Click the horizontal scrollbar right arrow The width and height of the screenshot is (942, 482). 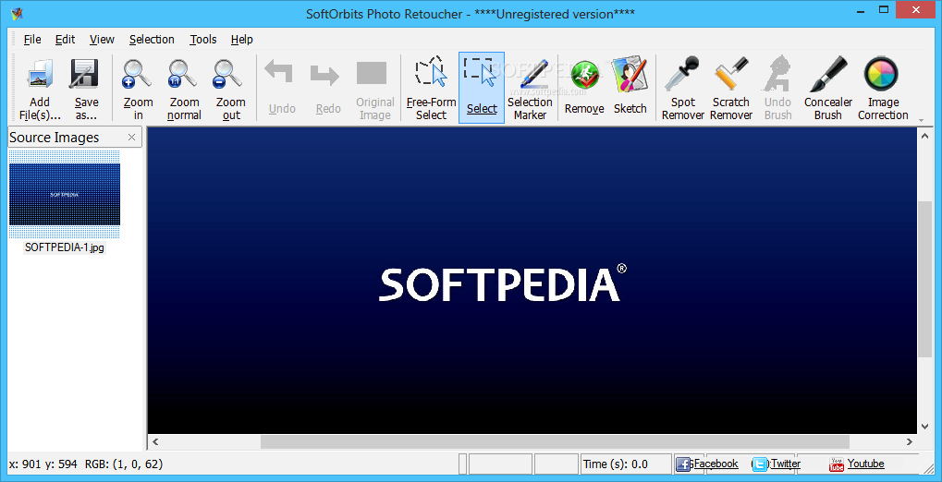910,441
